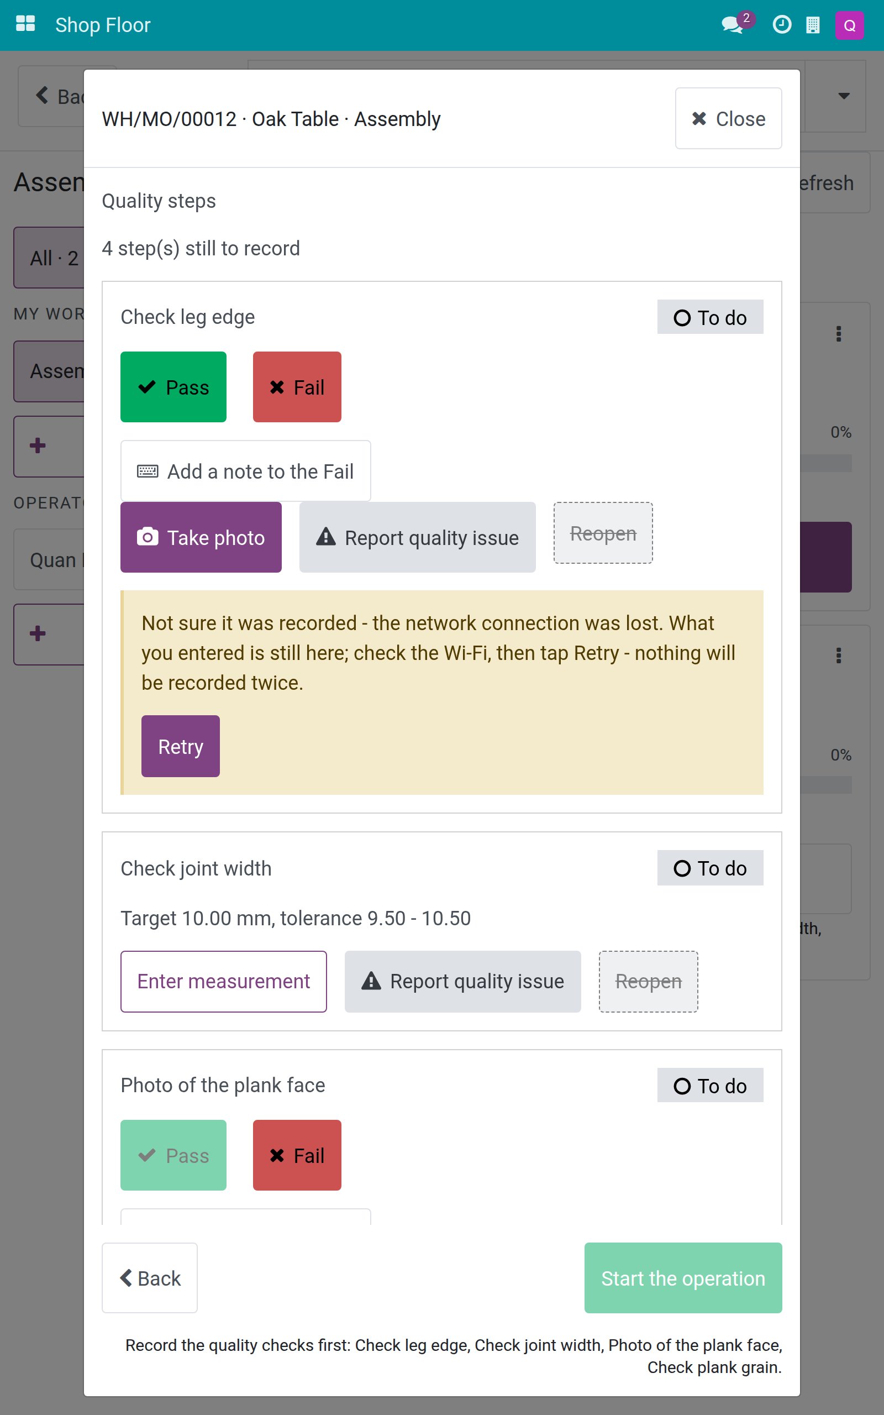Open the clock activities icon
This screenshot has height=1415, width=884.
click(782, 24)
